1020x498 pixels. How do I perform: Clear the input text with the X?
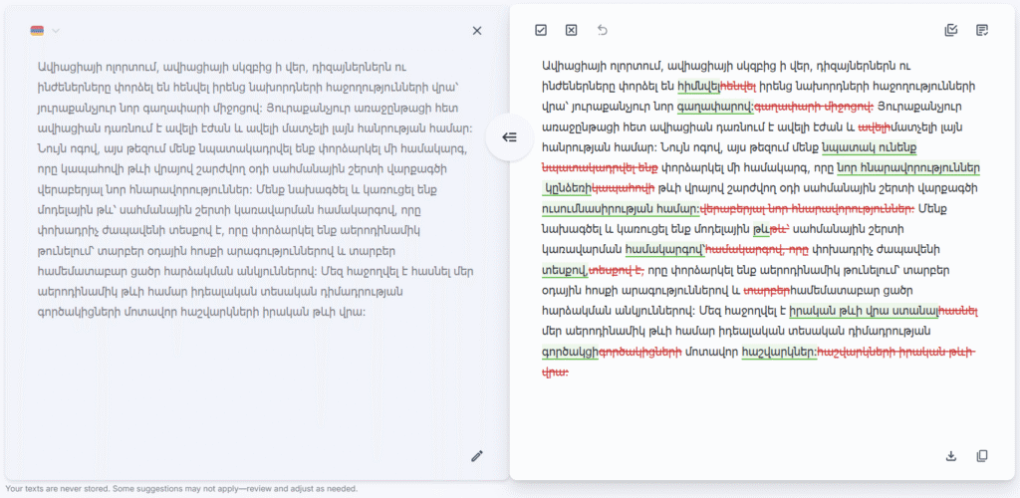[477, 31]
